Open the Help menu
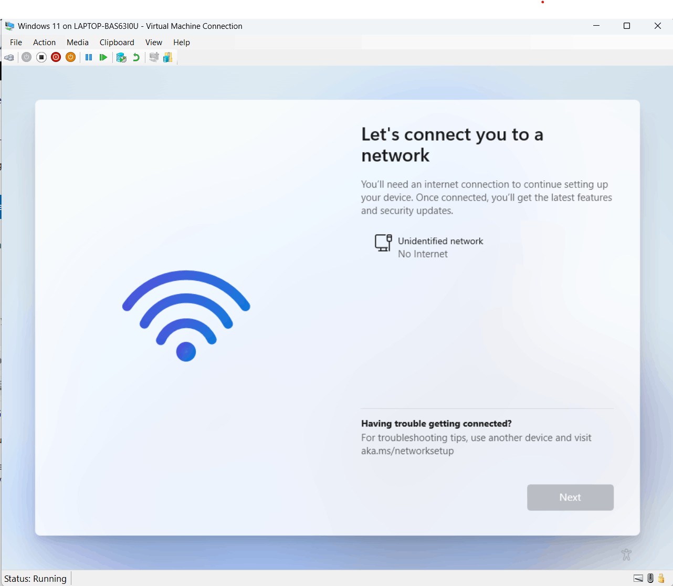This screenshot has width=673, height=586. (x=182, y=43)
